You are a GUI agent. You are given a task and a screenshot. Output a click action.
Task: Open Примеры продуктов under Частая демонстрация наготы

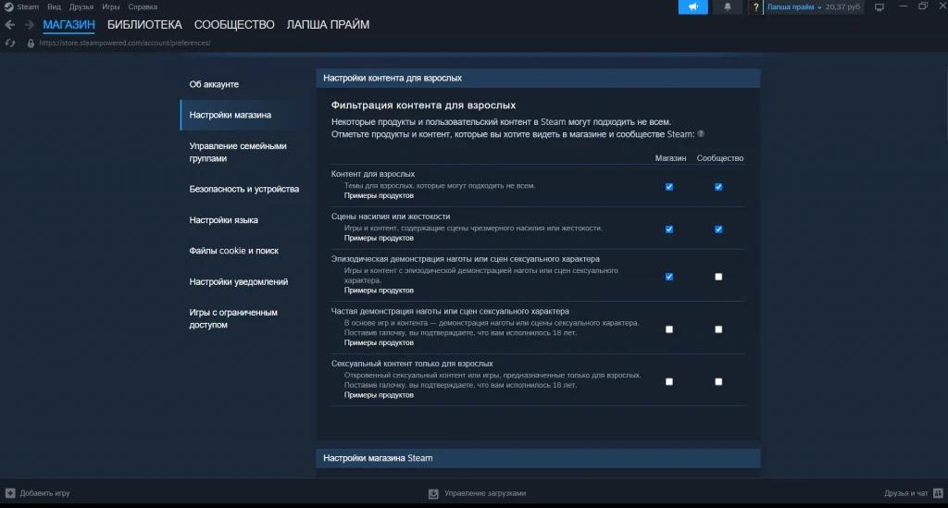[379, 342]
